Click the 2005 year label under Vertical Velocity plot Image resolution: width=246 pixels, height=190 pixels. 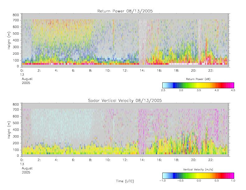[26, 172]
